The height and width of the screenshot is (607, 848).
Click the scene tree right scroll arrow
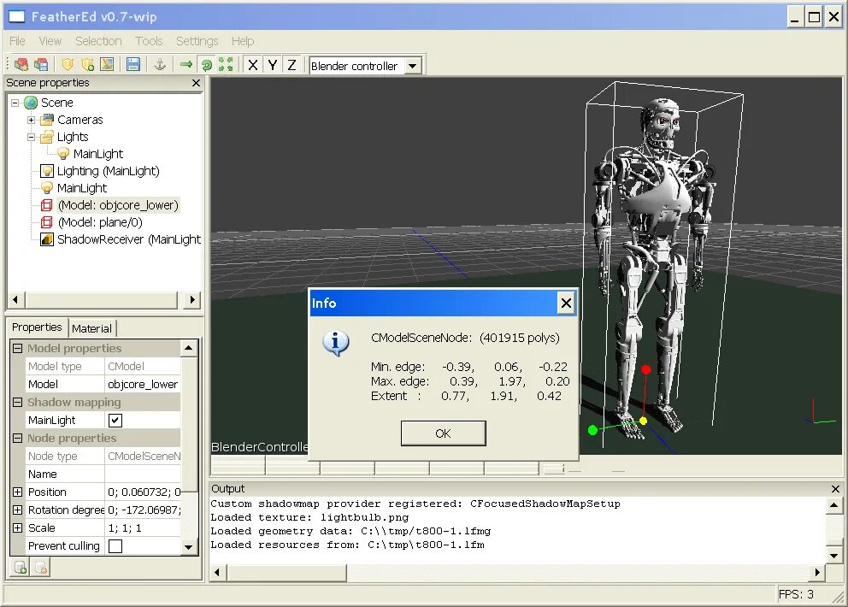(192, 300)
